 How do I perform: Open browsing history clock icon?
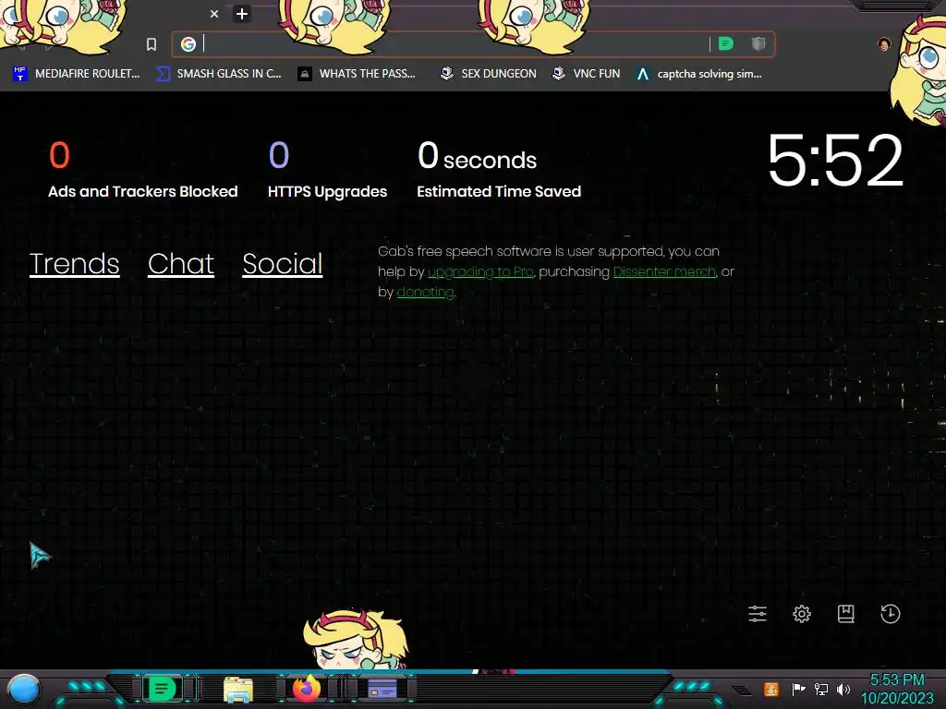click(x=890, y=614)
